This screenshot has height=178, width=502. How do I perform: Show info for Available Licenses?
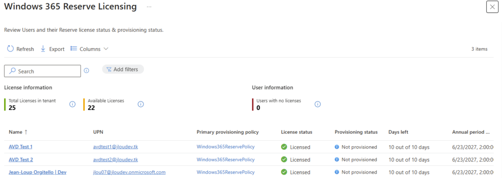(x=141, y=104)
